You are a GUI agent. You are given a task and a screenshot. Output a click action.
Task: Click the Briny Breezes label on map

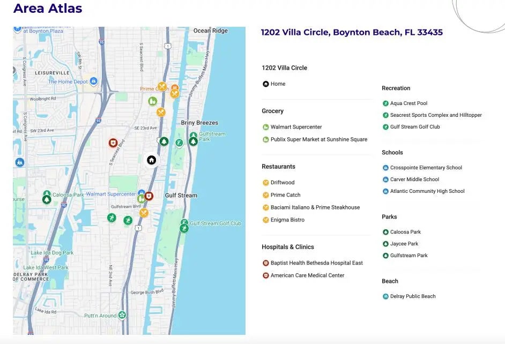point(199,123)
